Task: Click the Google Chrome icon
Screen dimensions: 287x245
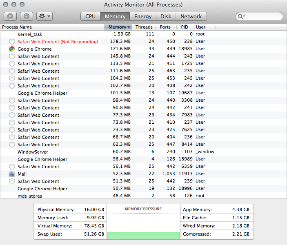Action: coord(12,49)
